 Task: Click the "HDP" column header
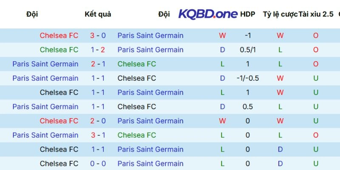248,14
